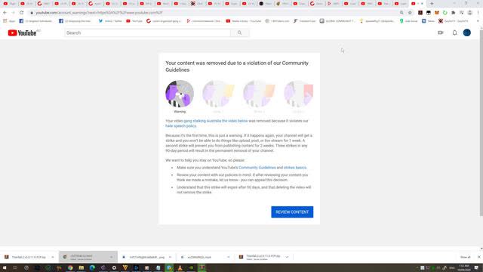Click the green circular arrow extension icon
Image resolution: width=483 pixels, height=272 pixels.
445,13
